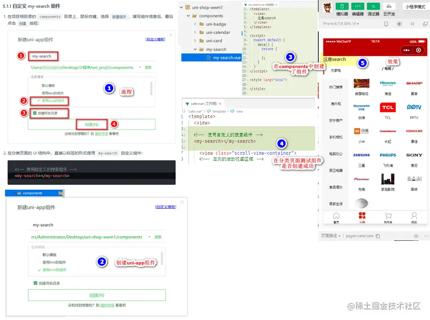This screenshot has width=430, height=320.
Task: Open 插件市场 link in the uni-shop-wwm1 dialog
Action: (107, 305)
